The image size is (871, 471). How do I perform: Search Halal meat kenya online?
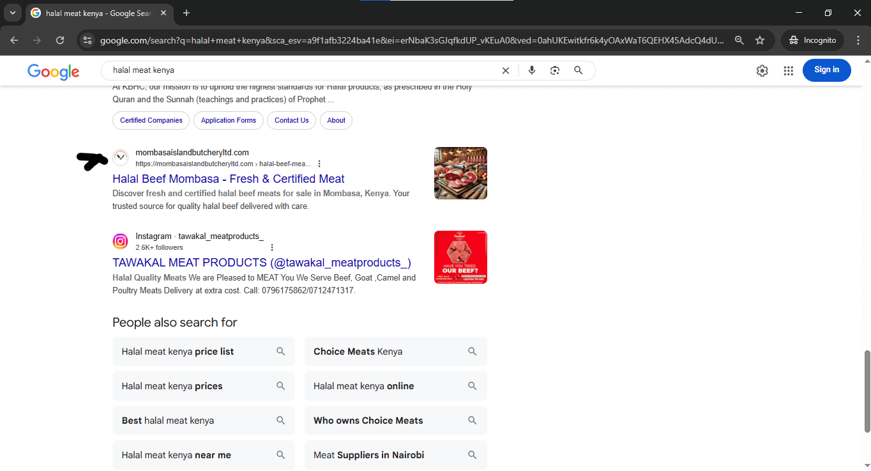click(x=396, y=386)
